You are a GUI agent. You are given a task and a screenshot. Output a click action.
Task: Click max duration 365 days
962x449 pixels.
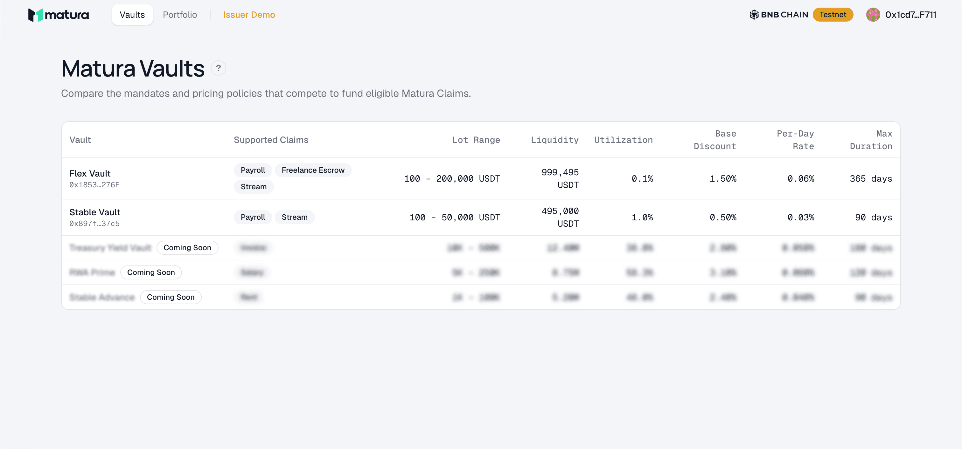pos(871,178)
